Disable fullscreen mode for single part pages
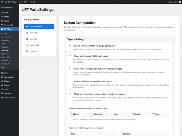This screenshot has width=182, height=136. pyautogui.click(x=70, y=45)
